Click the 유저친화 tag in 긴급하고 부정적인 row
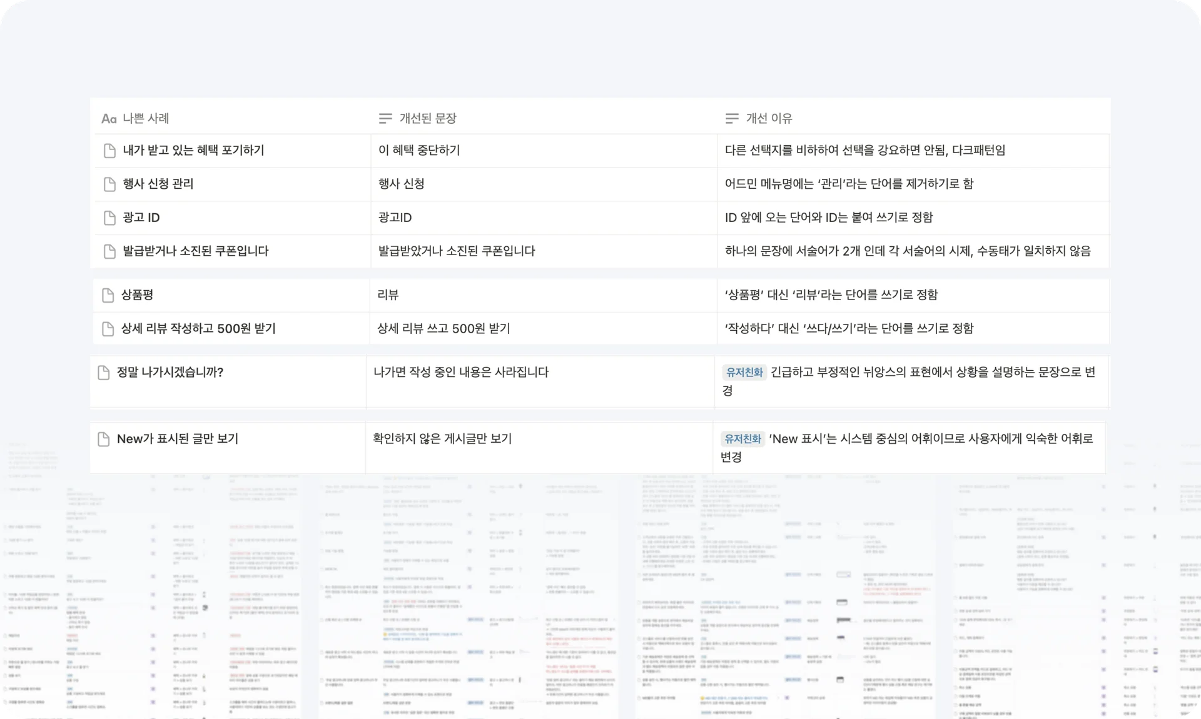The height and width of the screenshot is (719, 1201). point(744,373)
